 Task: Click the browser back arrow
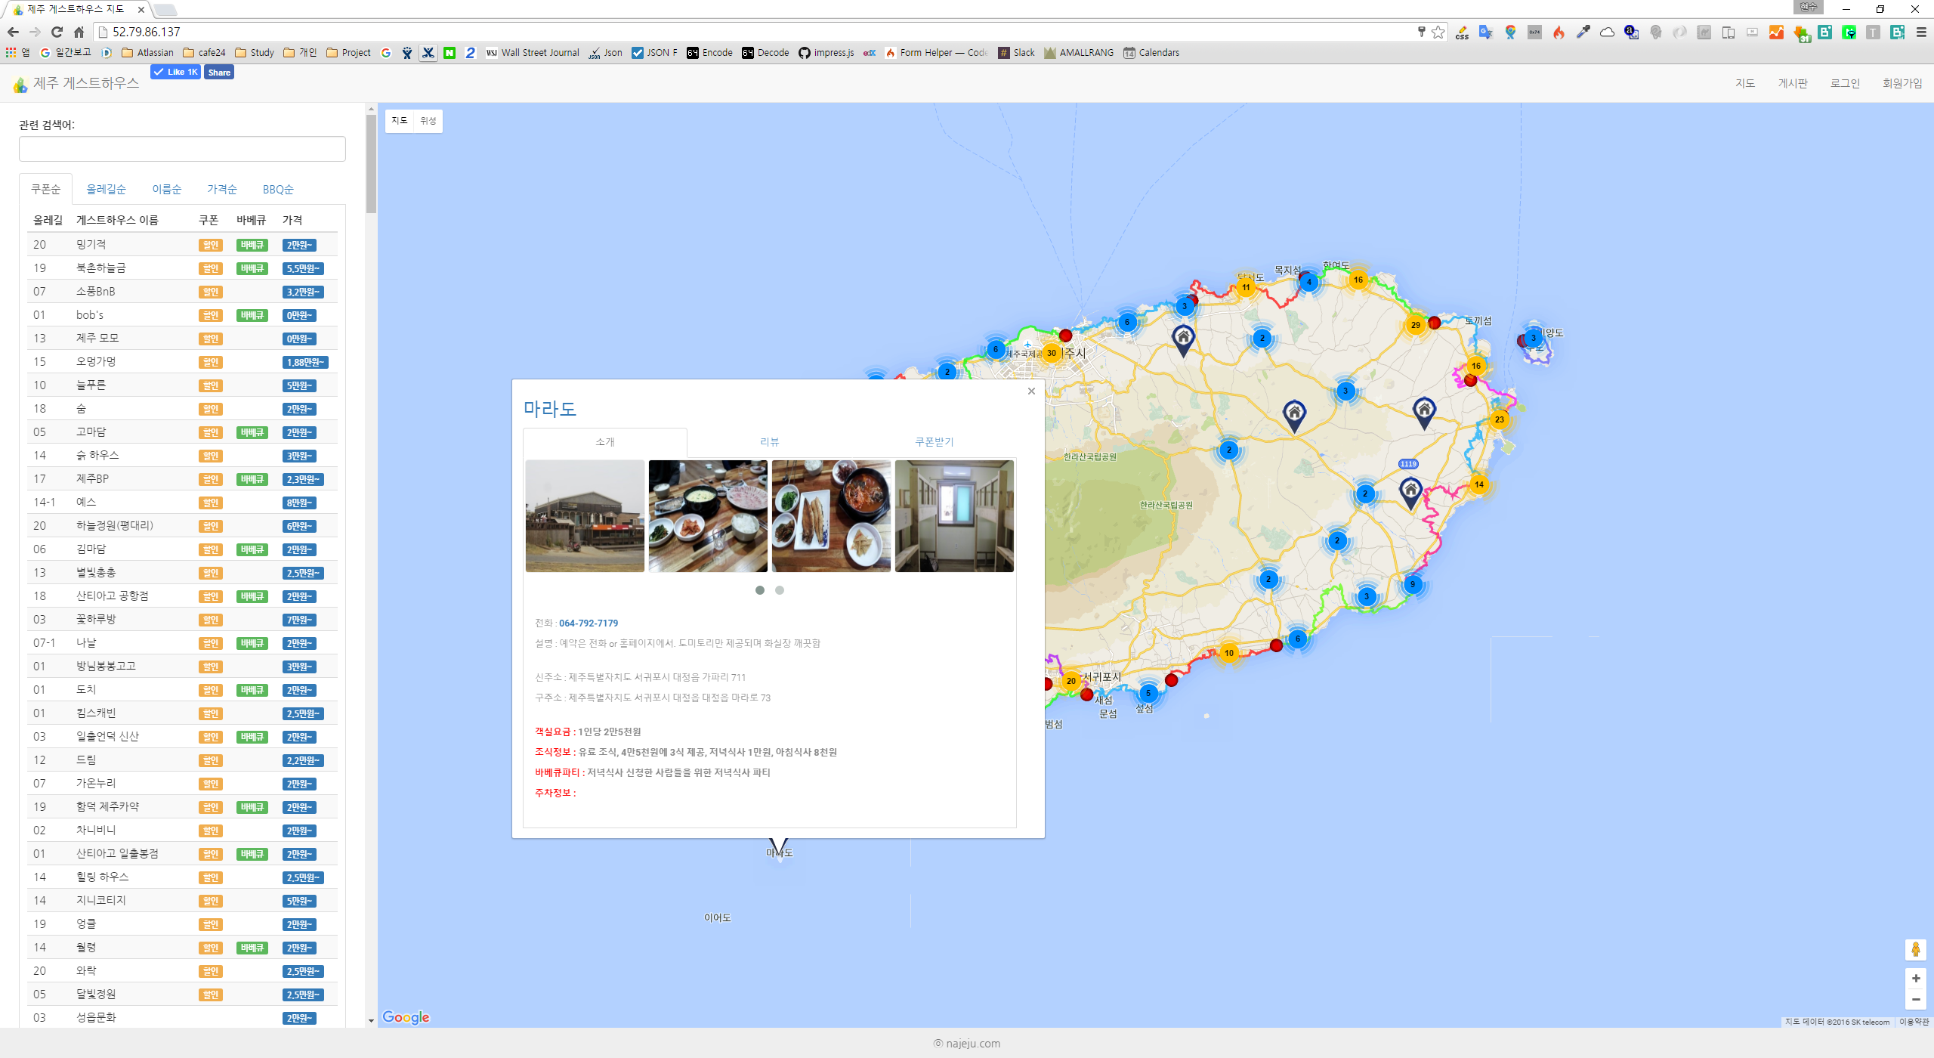(x=12, y=32)
